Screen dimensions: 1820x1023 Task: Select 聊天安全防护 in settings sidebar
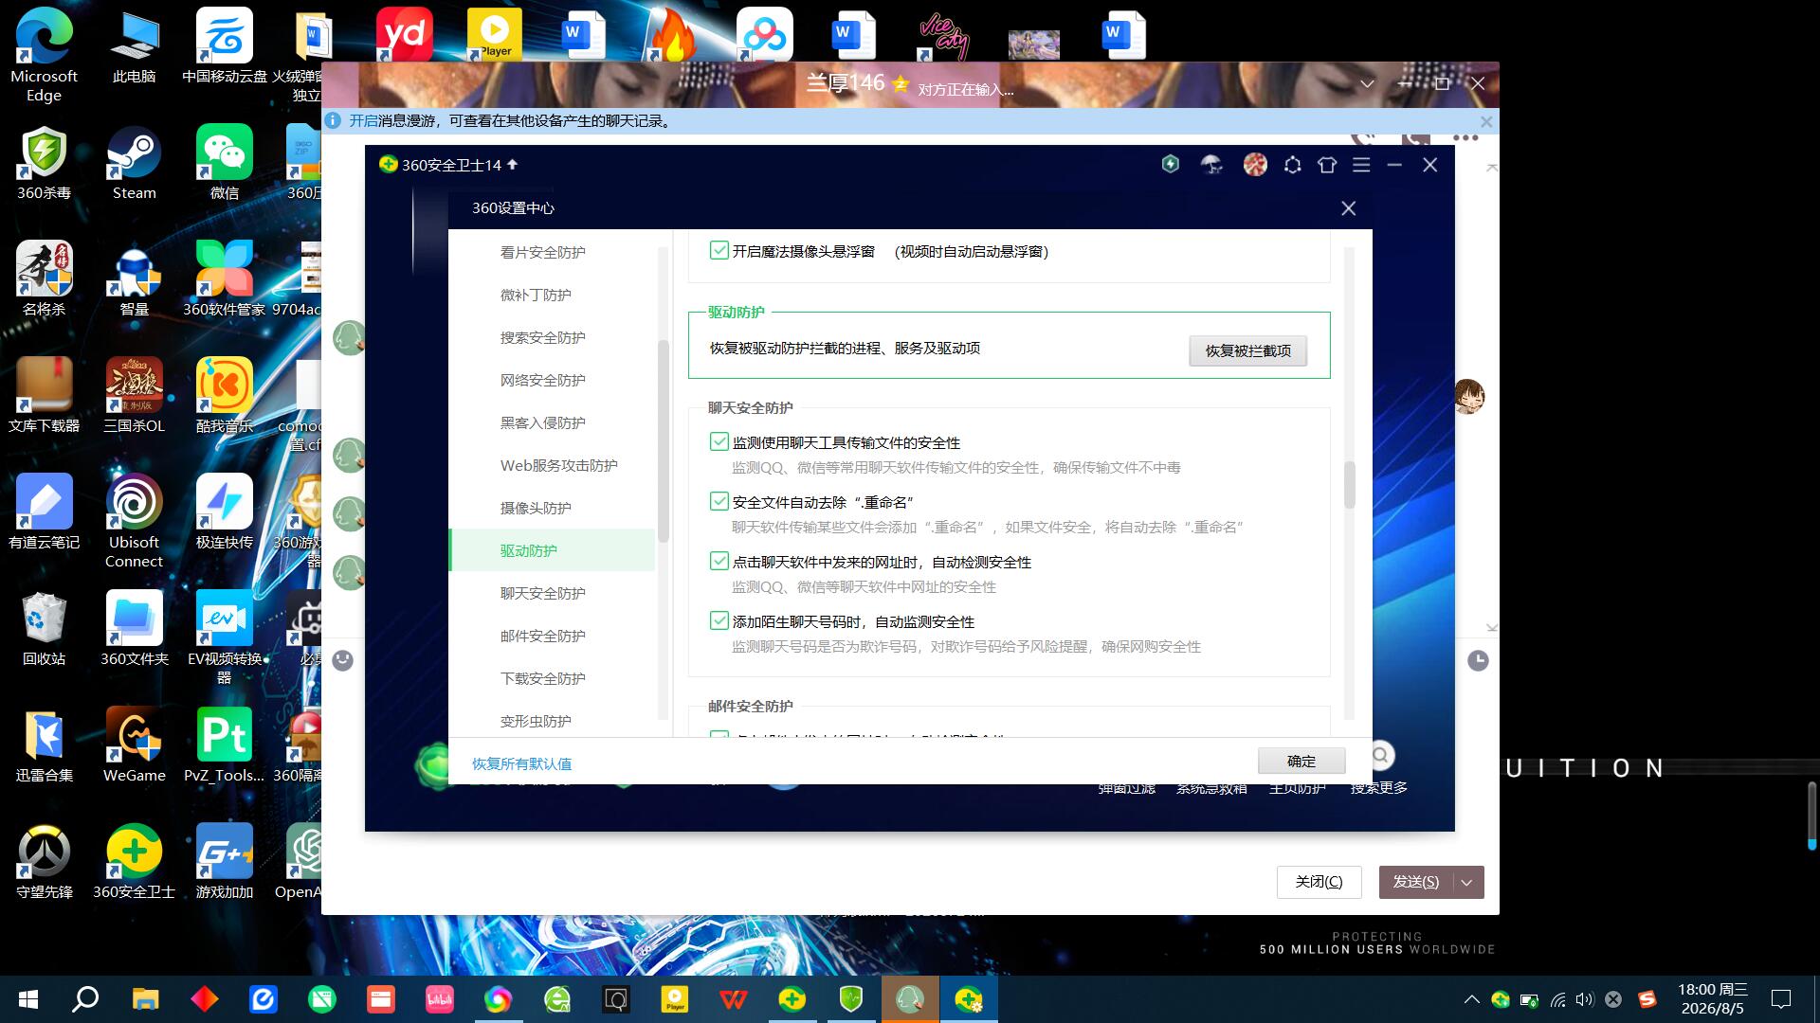pos(543,593)
